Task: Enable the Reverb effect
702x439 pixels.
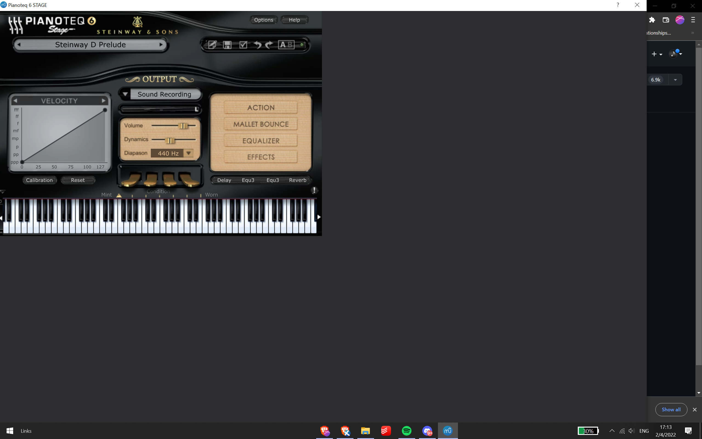Action: coord(297,180)
